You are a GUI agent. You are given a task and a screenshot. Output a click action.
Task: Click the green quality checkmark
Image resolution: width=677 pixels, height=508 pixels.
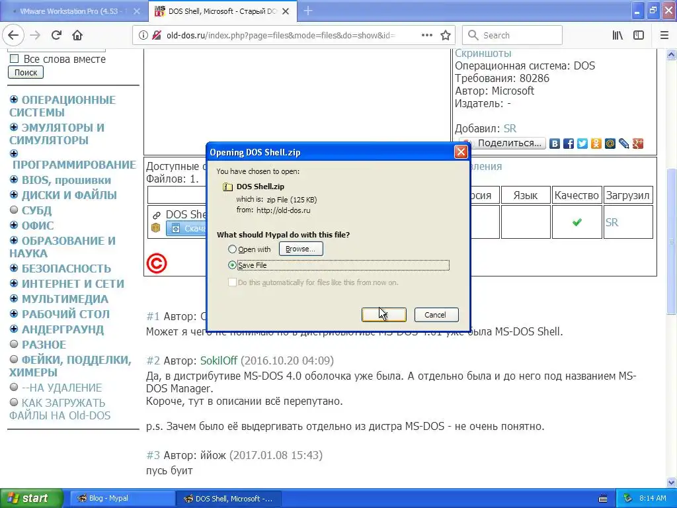coord(577,222)
